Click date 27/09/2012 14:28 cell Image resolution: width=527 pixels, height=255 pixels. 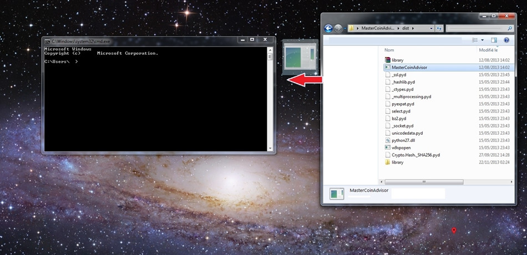(494, 155)
